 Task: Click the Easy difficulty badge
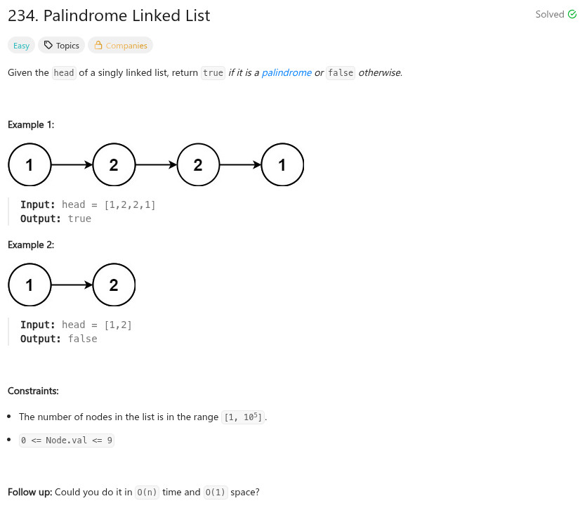pyautogui.click(x=21, y=46)
